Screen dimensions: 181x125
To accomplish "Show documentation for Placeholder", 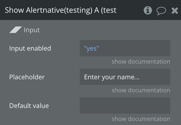I will pyautogui.click(x=141, y=90).
